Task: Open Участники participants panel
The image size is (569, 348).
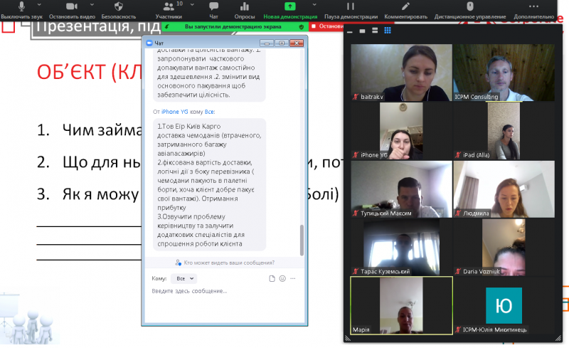Action: 169,10
